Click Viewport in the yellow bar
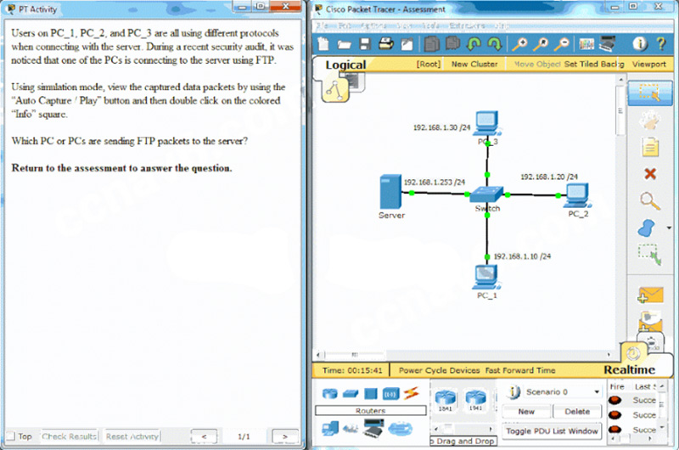 coord(648,64)
